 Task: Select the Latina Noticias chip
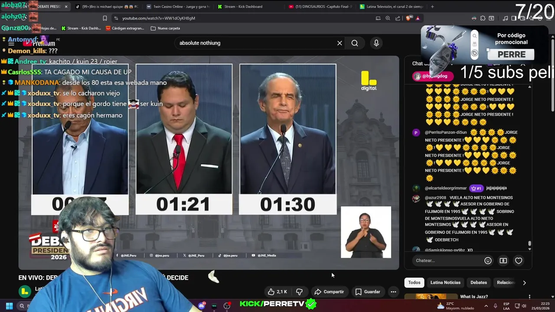point(445,283)
